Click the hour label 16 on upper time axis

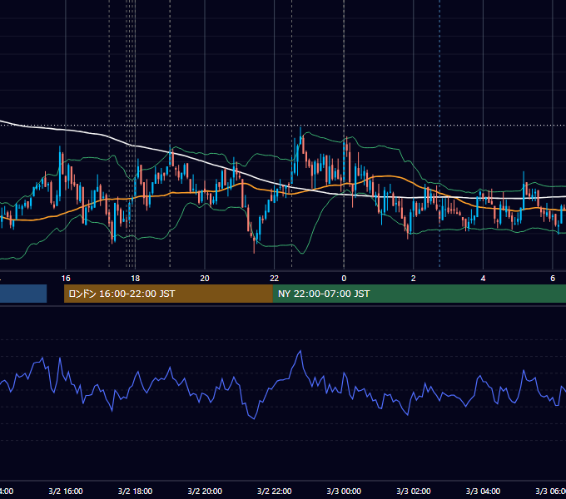(x=66, y=279)
